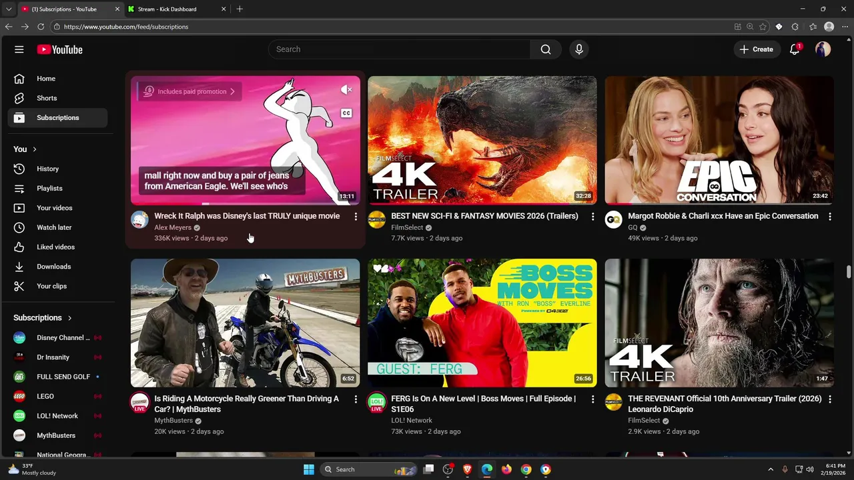Open Your clips in the sidebar
The width and height of the screenshot is (854, 480).
pos(57,286)
